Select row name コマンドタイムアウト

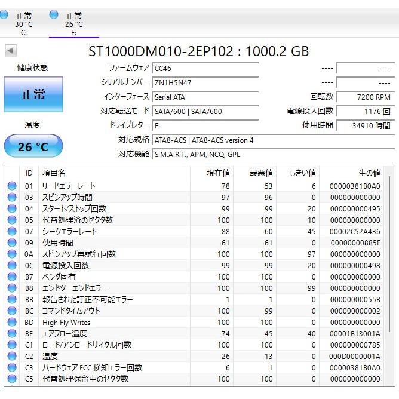click(71, 311)
